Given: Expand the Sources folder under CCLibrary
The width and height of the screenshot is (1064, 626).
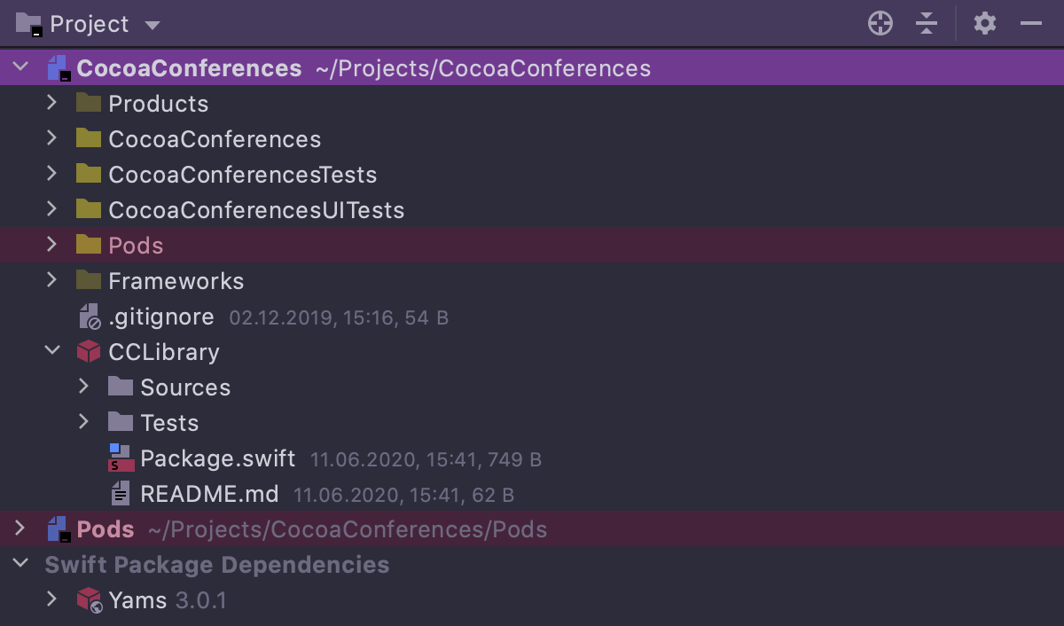Looking at the screenshot, I should [84, 387].
